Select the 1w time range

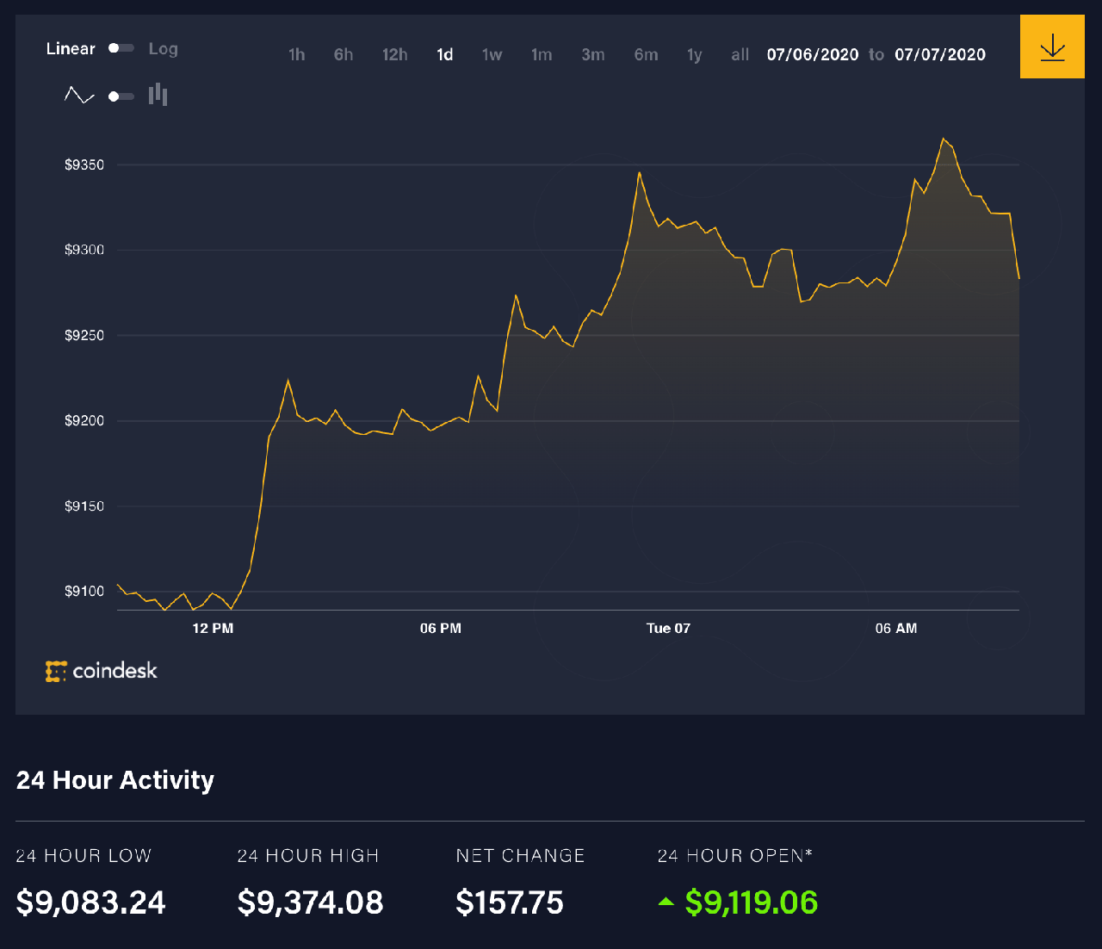coord(492,55)
